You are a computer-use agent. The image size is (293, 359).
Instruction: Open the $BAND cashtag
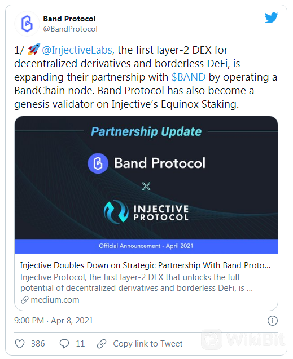189,77
